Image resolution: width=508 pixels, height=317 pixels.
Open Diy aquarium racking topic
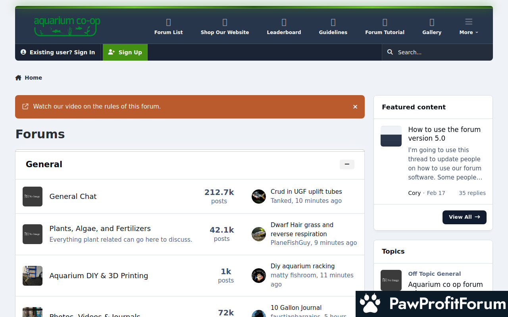click(x=302, y=266)
